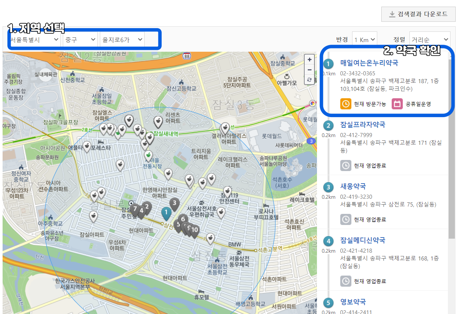Select gray map marker number 2

pyautogui.click(x=147, y=208)
